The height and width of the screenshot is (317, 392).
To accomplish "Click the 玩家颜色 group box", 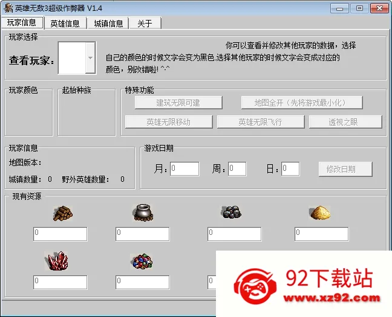I will [x=29, y=112].
